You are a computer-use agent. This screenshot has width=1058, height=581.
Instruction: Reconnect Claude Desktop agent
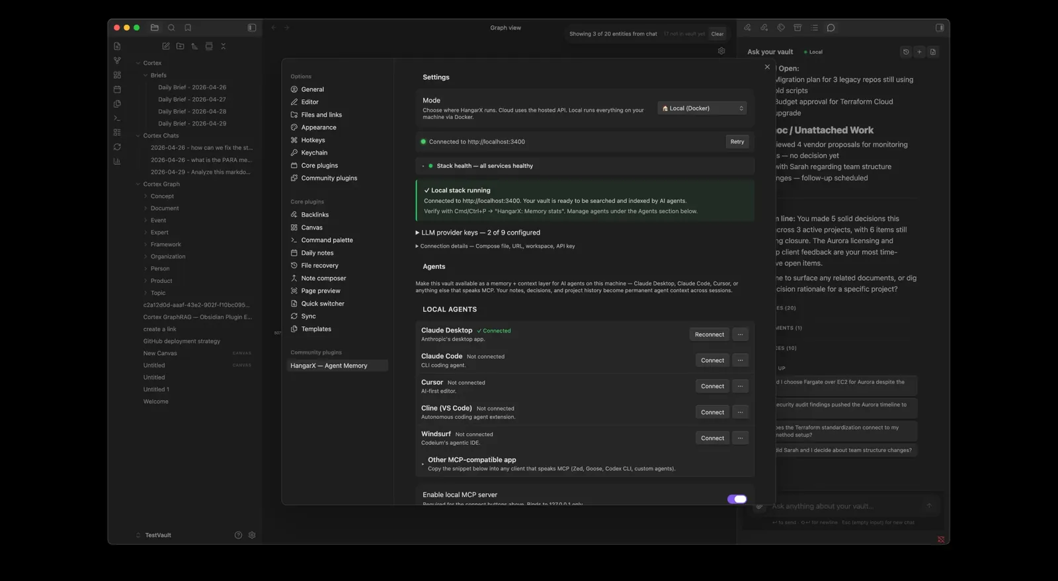[x=710, y=334]
